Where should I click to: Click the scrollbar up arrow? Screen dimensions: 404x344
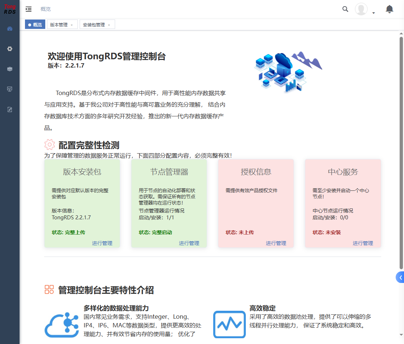pos(401,33)
